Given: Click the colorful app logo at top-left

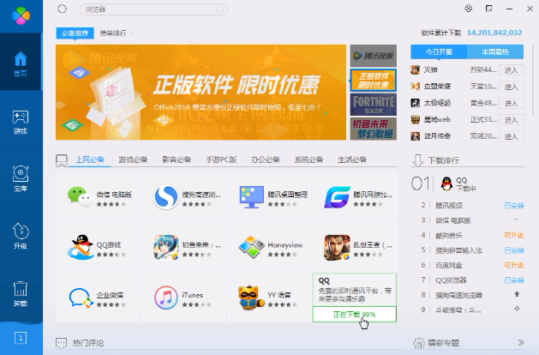Looking at the screenshot, I should pyautogui.click(x=21, y=15).
